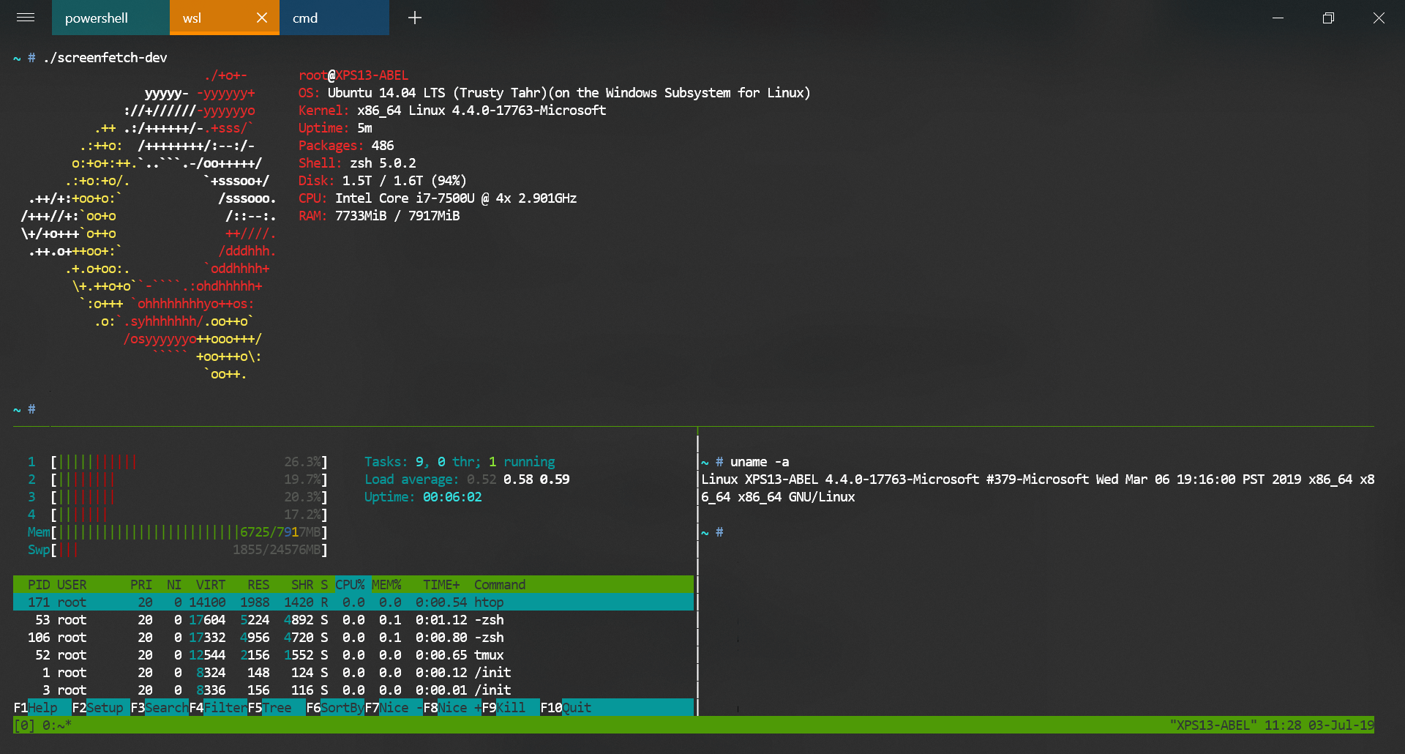Click CPU 4 usage meter

178,515
